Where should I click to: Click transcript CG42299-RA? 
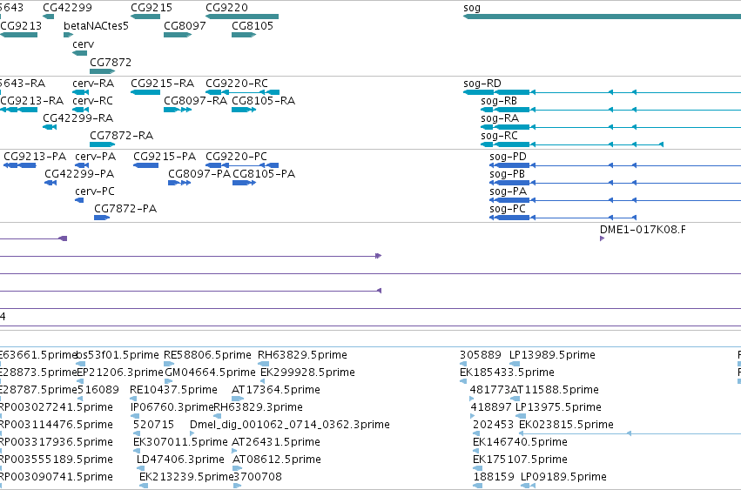(x=78, y=118)
